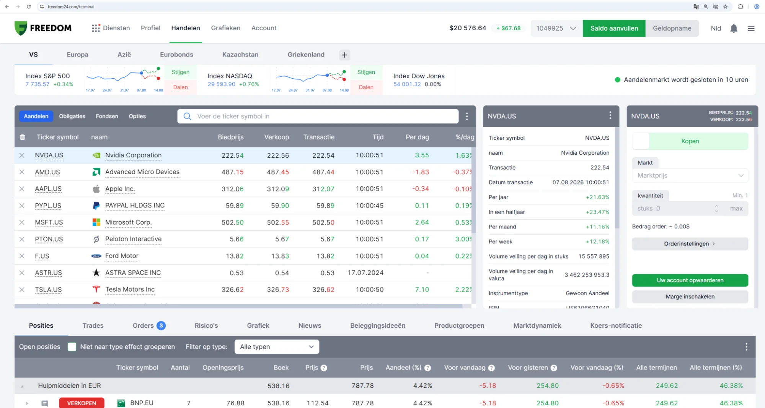This screenshot has height=408, width=765.
Task: Open comment icon on BNP.EU position
Action: (x=45, y=403)
